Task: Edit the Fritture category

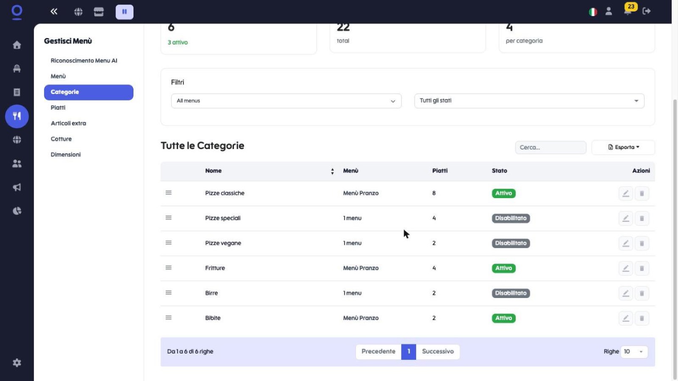Action: click(625, 268)
